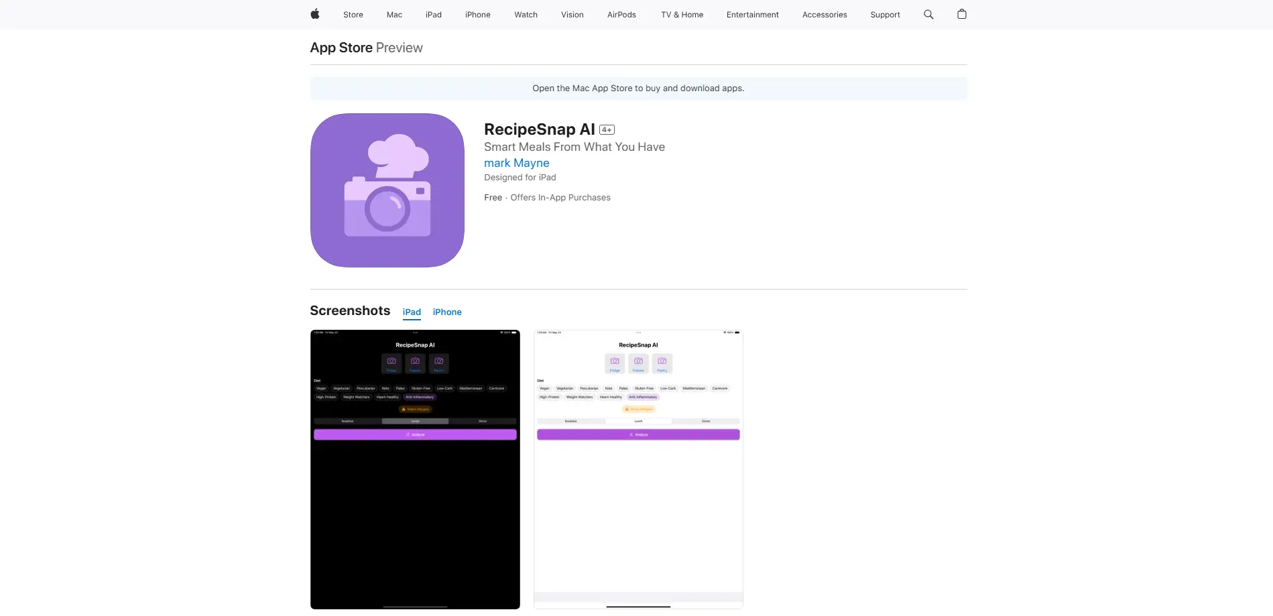
Task: Open developer link mark Mayne
Action: tap(516, 163)
